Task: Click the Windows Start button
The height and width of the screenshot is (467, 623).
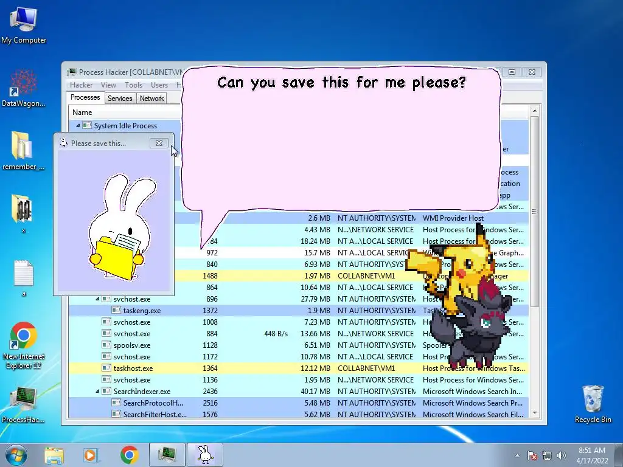Action: pos(16,455)
